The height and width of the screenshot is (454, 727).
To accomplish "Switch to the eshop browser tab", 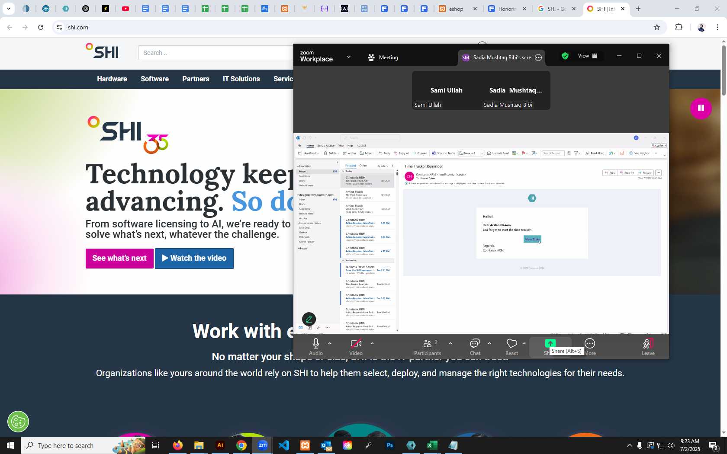I will [459, 9].
